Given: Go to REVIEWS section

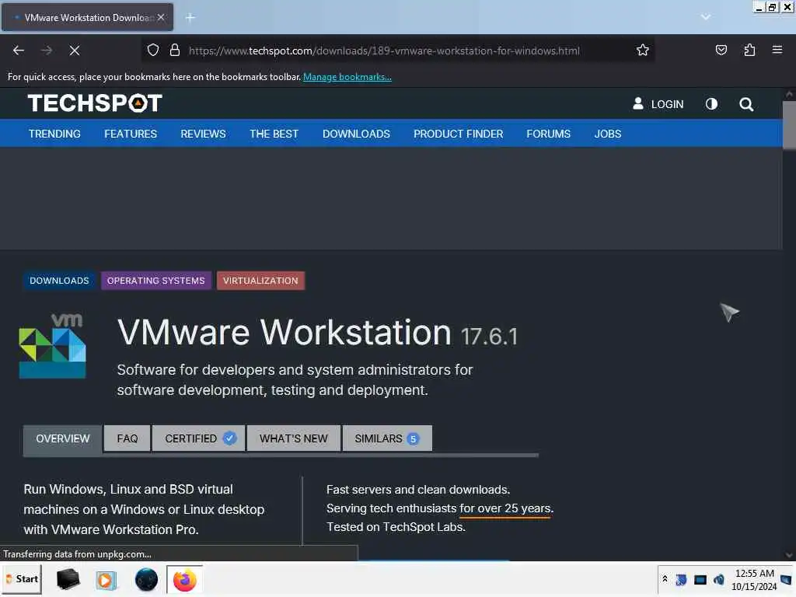Looking at the screenshot, I should (203, 134).
